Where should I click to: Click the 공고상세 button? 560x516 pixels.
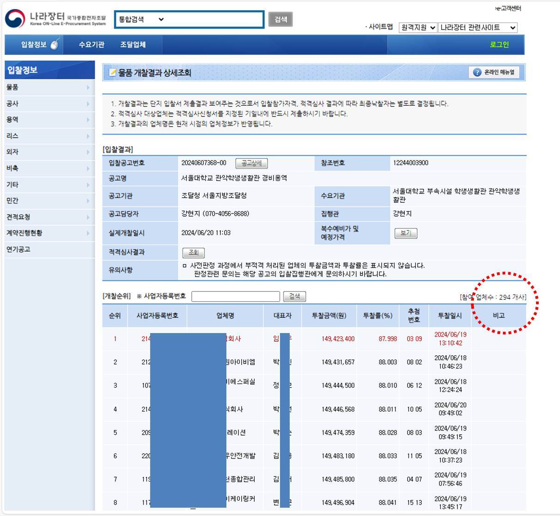[x=251, y=163]
